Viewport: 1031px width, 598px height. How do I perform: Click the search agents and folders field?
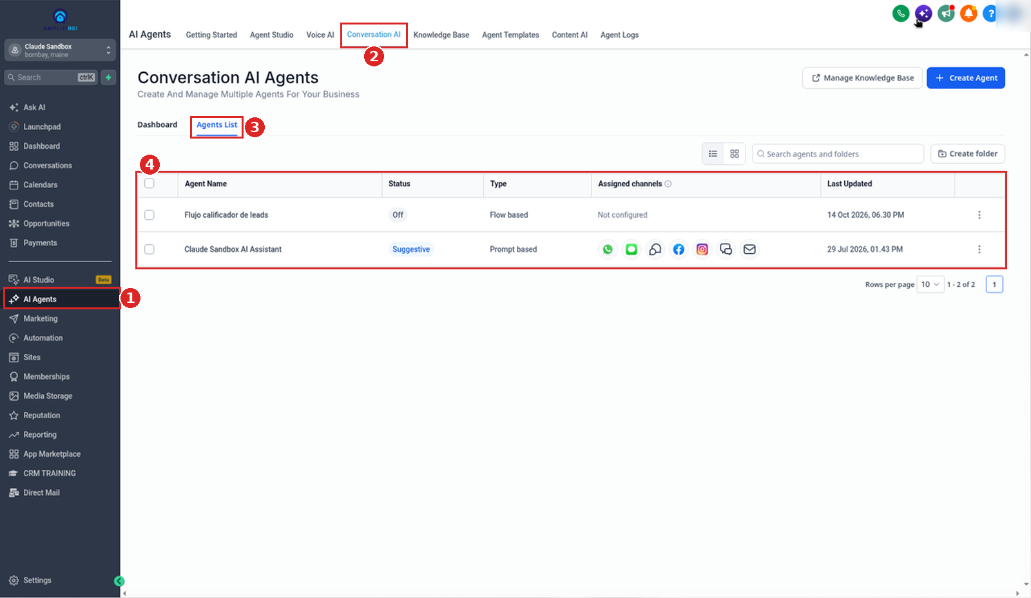click(x=838, y=154)
